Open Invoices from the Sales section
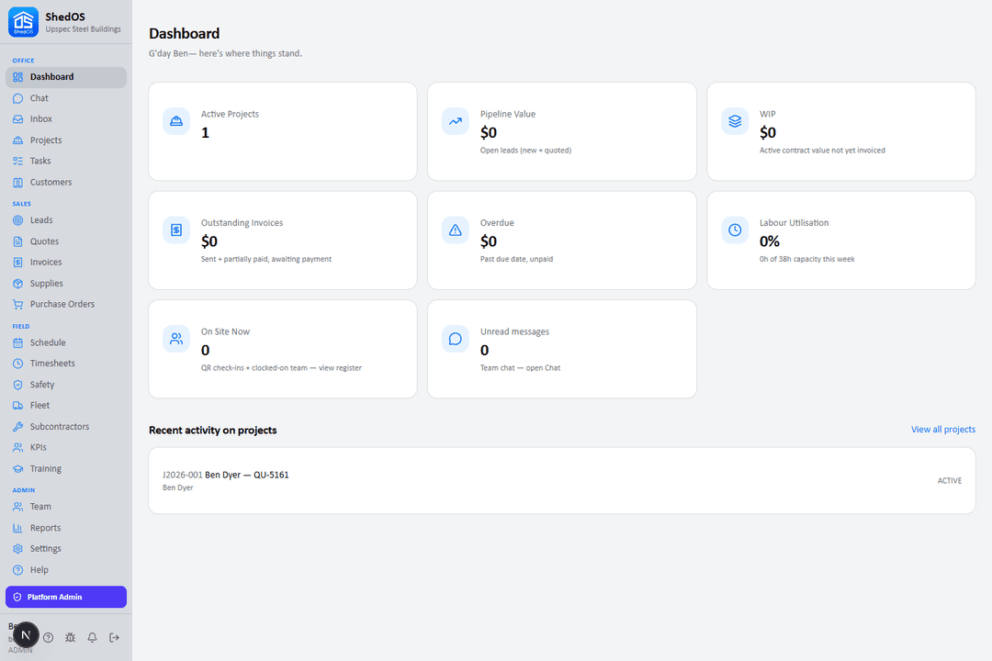This screenshot has width=992, height=661. point(66,262)
